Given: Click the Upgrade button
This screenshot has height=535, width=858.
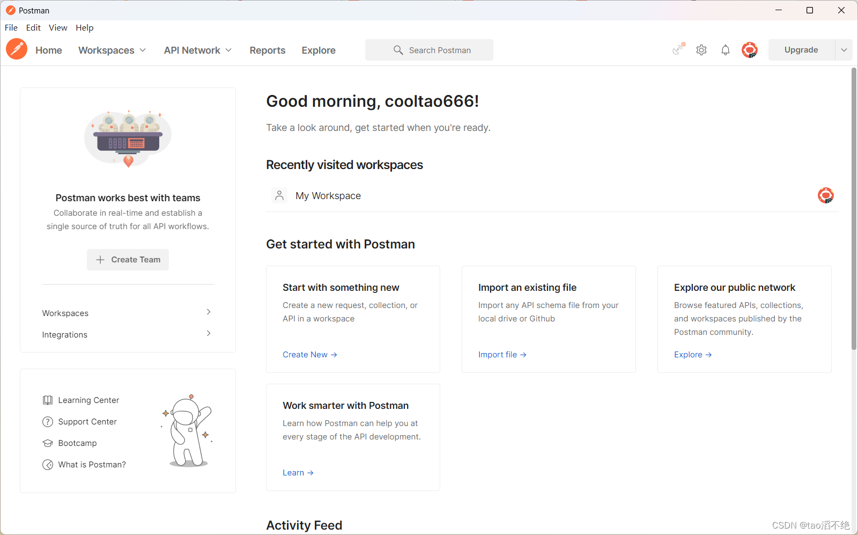Looking at the screenshot, I should [x=801, y=50].
